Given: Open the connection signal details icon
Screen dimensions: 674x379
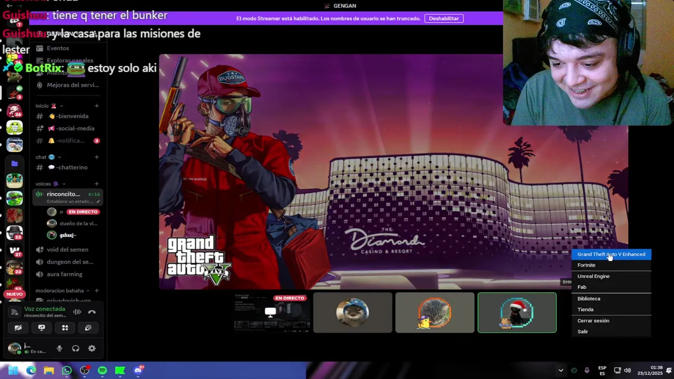Looking at the screenshot, I should [x=14, y=312].
